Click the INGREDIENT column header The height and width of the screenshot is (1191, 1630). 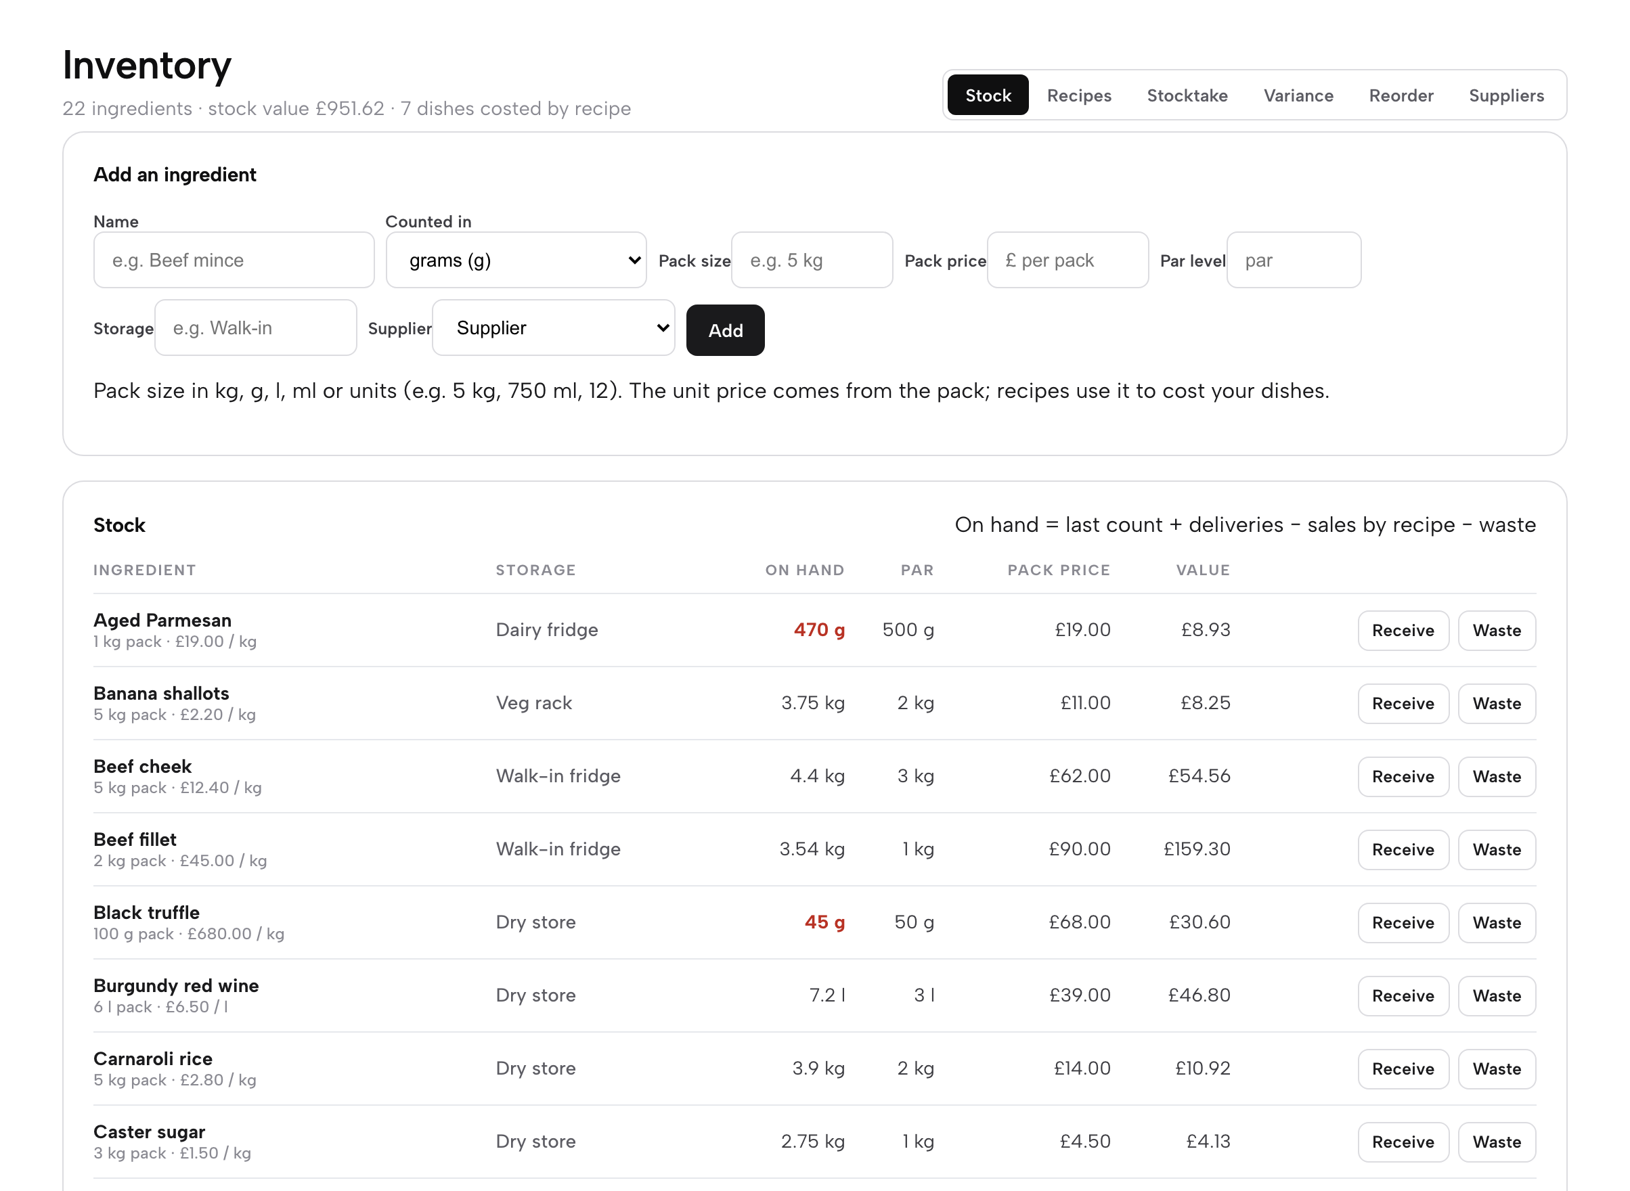(144, 570)
